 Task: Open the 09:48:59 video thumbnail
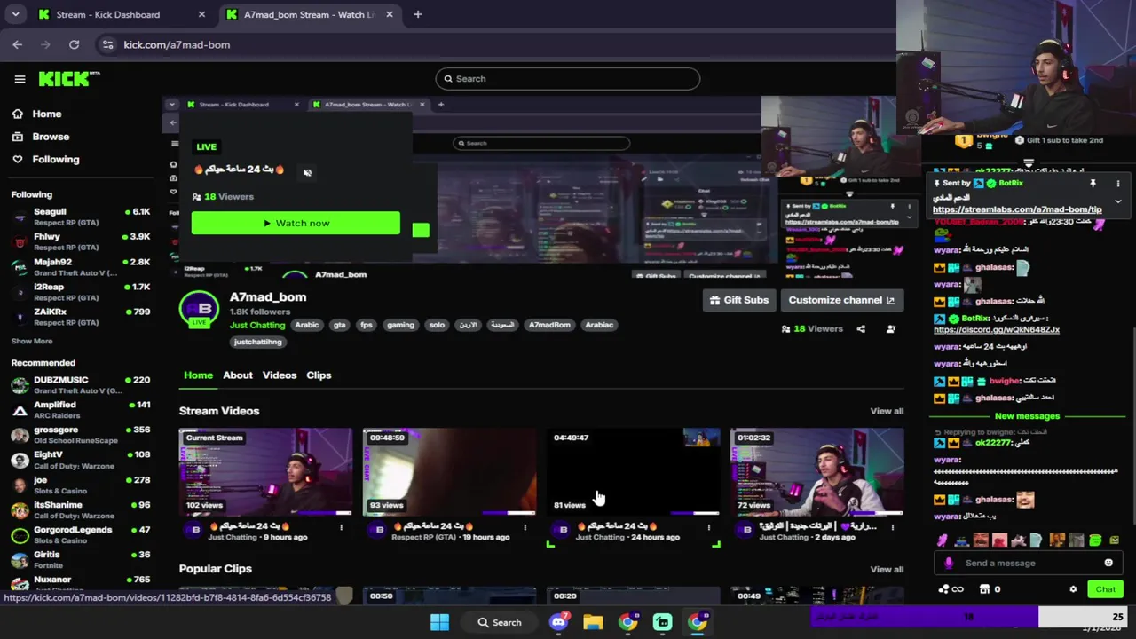click(x=449, y=471)
